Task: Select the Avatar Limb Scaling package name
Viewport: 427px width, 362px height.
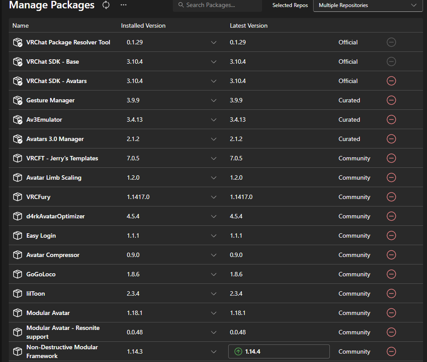Action: pos(54,177)
